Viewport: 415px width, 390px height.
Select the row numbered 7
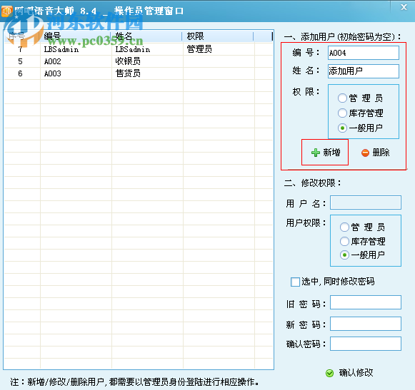[139, 49]
